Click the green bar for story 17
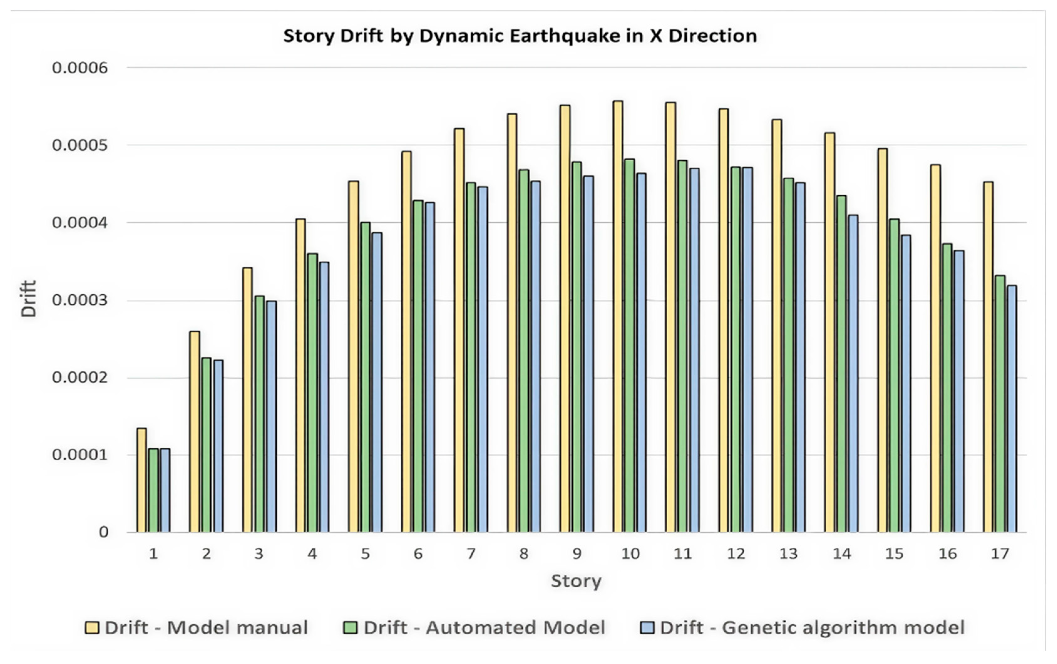Screen dimensions: 1057x664 (x=1000, y=404)
